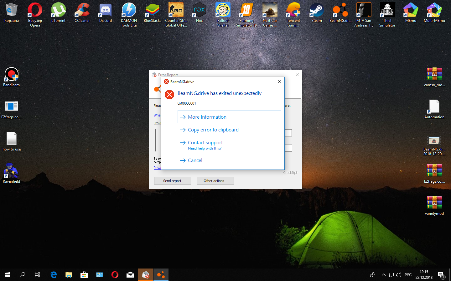This screenshot has height=281, width=451.
Task: Open the Discord desktop shortcut
Action: click(106, 13)
